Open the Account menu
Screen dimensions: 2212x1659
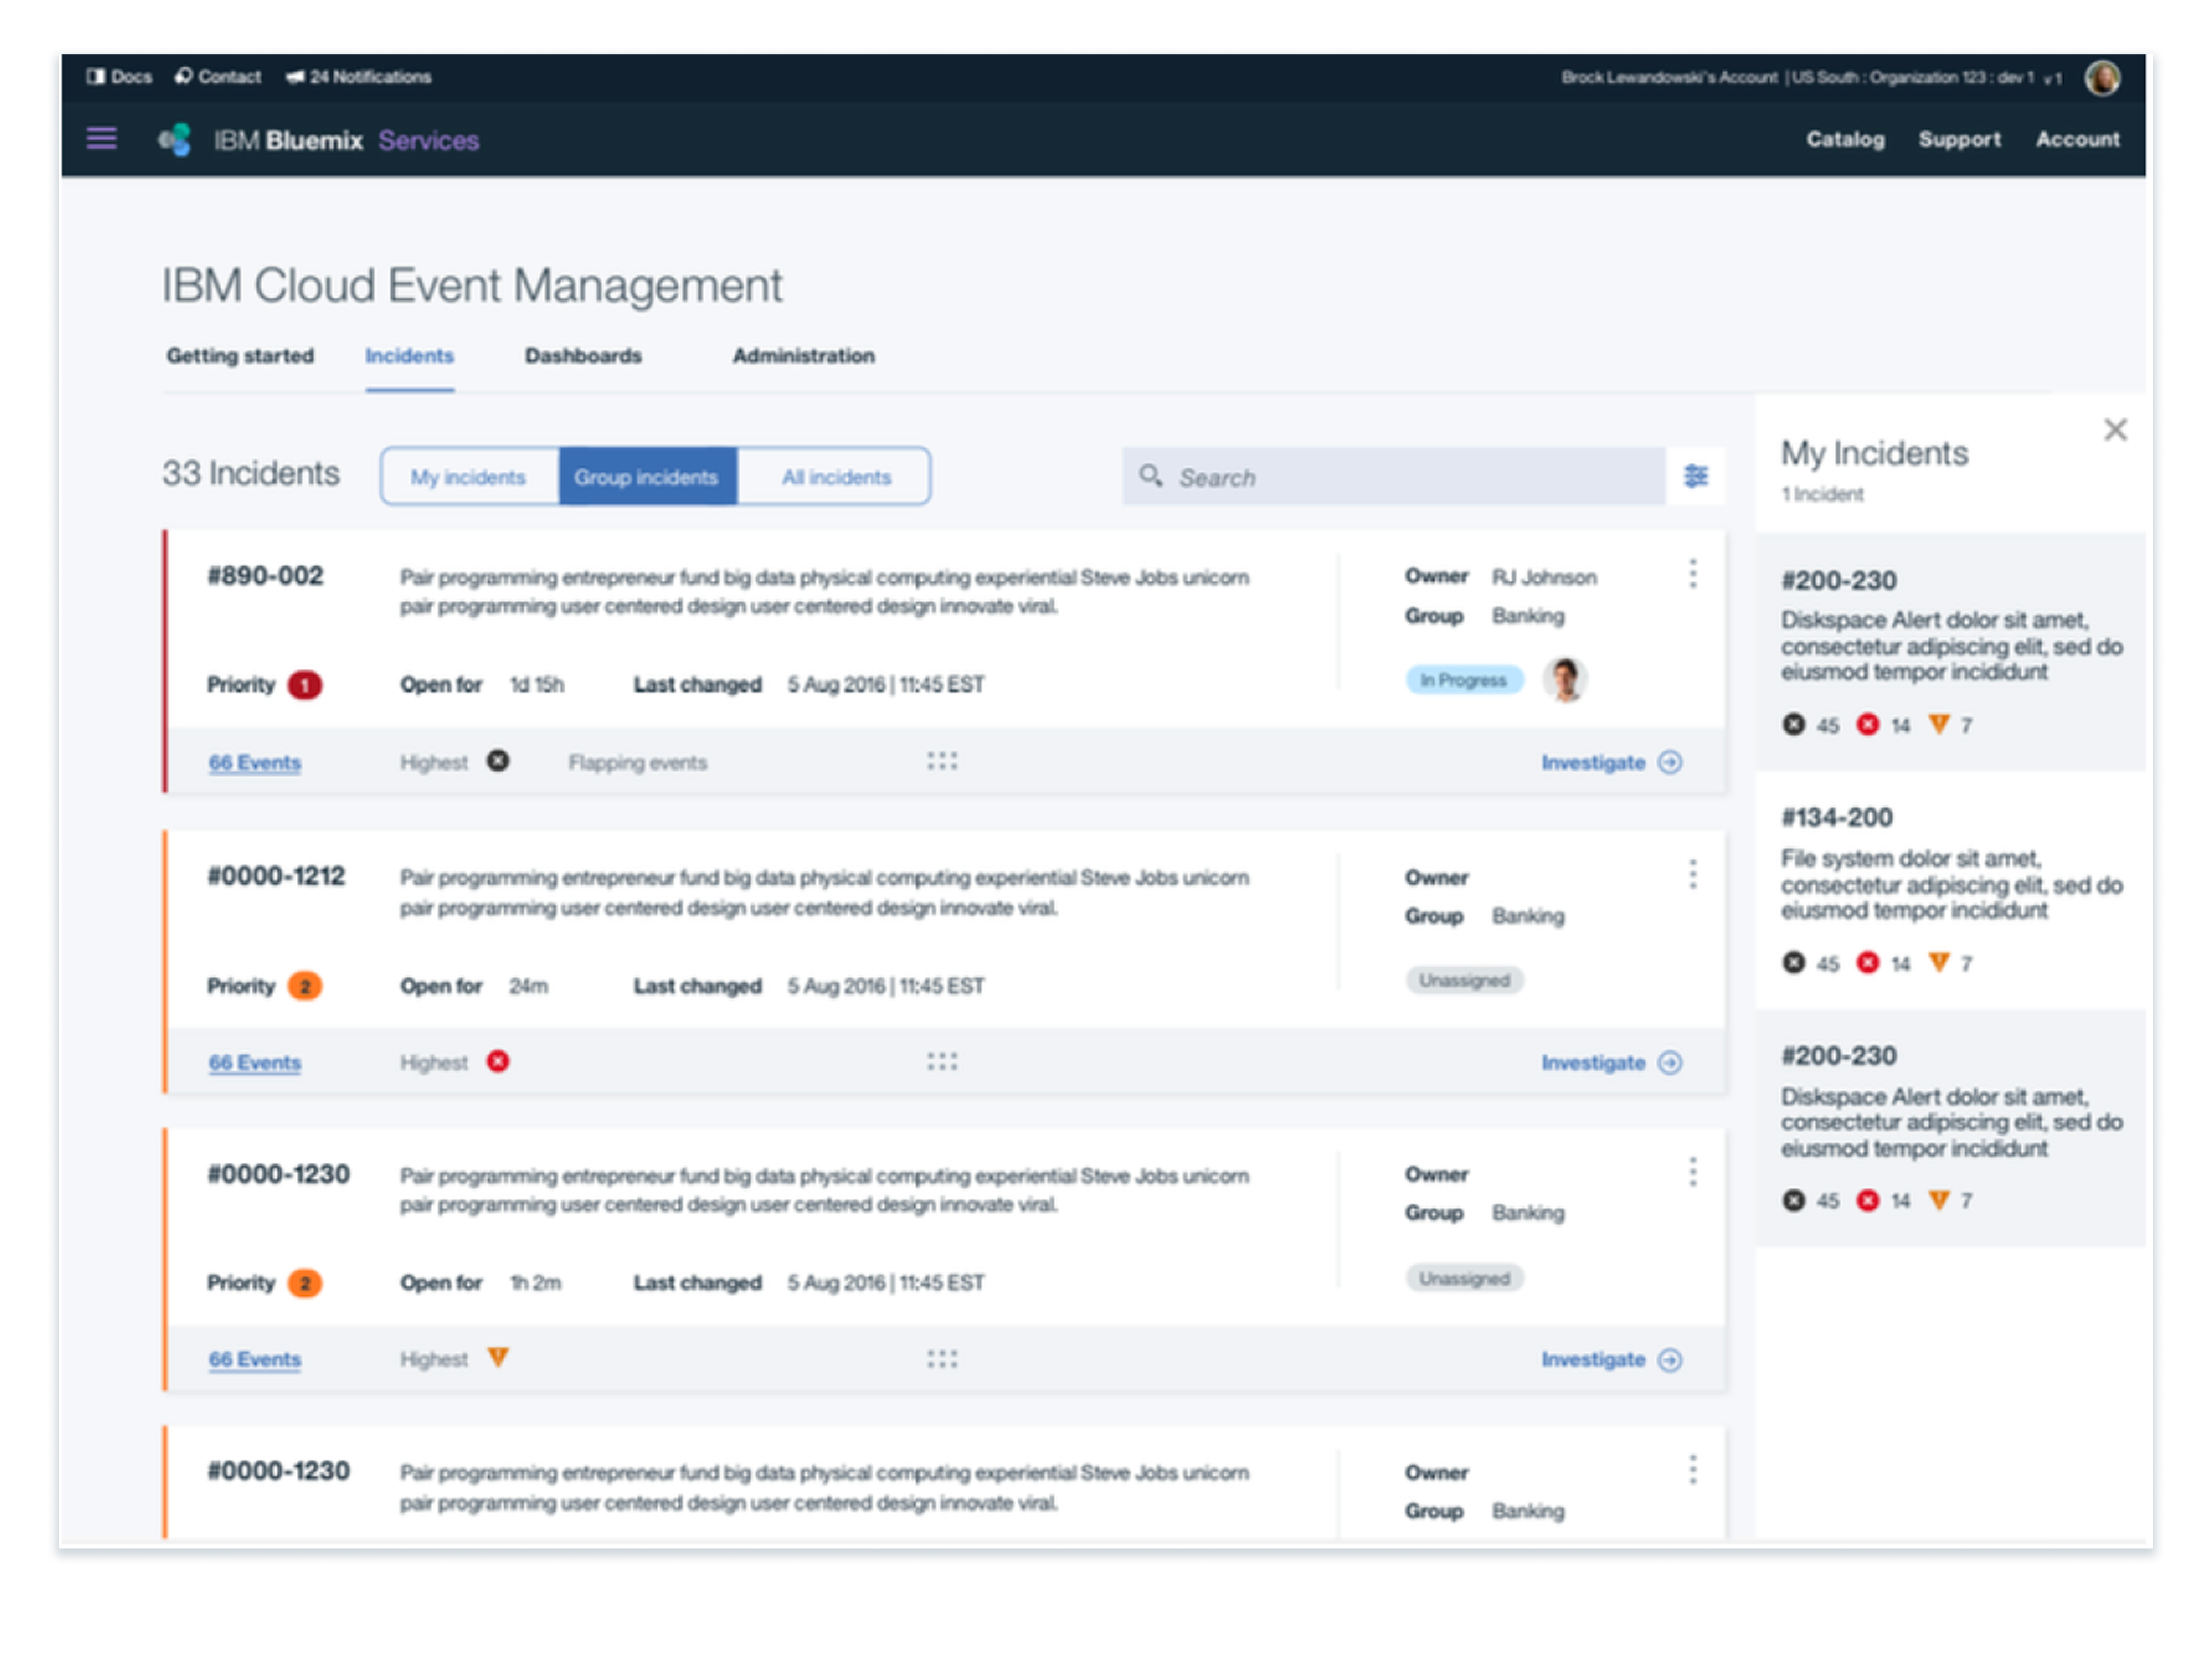[2077, 139]
